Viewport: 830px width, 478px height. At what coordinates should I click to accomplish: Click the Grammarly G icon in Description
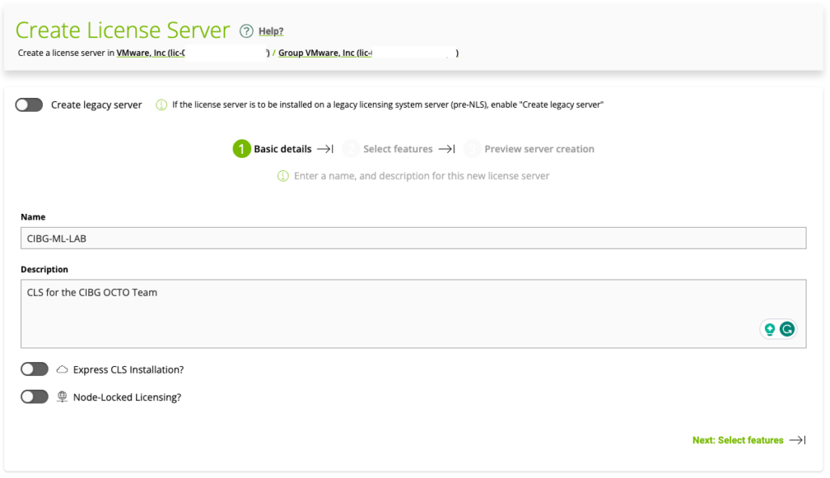[x=786, y=329]
